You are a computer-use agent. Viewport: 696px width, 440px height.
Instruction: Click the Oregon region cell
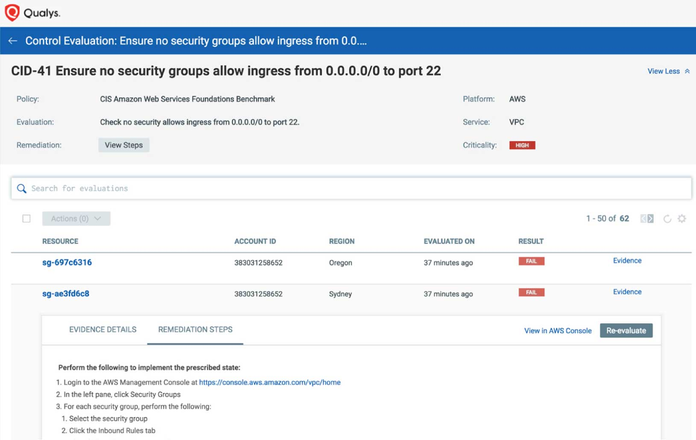tap(341, 263)
